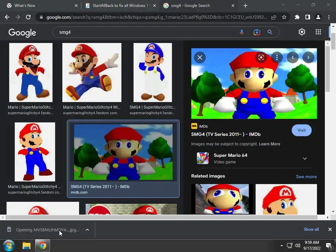Open the Mario close-up related image
The image size is (336, 252).
(x=286, y=199)
